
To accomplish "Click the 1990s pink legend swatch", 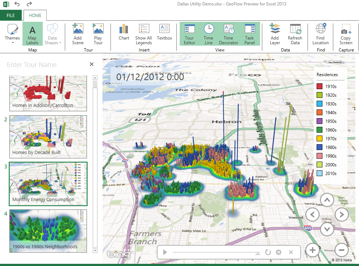I will (320, 156).
